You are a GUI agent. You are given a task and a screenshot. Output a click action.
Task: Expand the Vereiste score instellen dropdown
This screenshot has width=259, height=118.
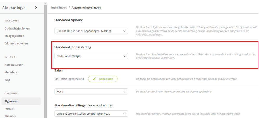tap(91, 114)
